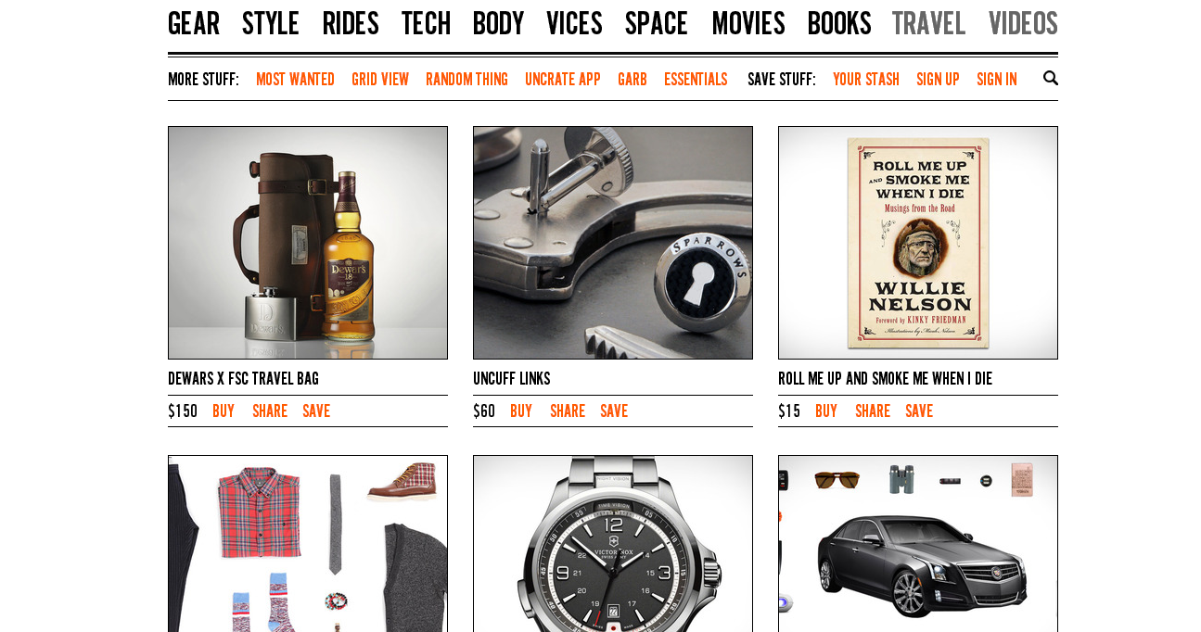Buy the Dewars X FSC Travel Bag
Image resolution: width=1201 pixels, height=632 pixels.
pos(224,411)
